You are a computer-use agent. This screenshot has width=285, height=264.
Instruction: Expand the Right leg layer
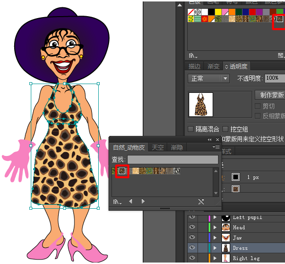[x=215, y=258]
